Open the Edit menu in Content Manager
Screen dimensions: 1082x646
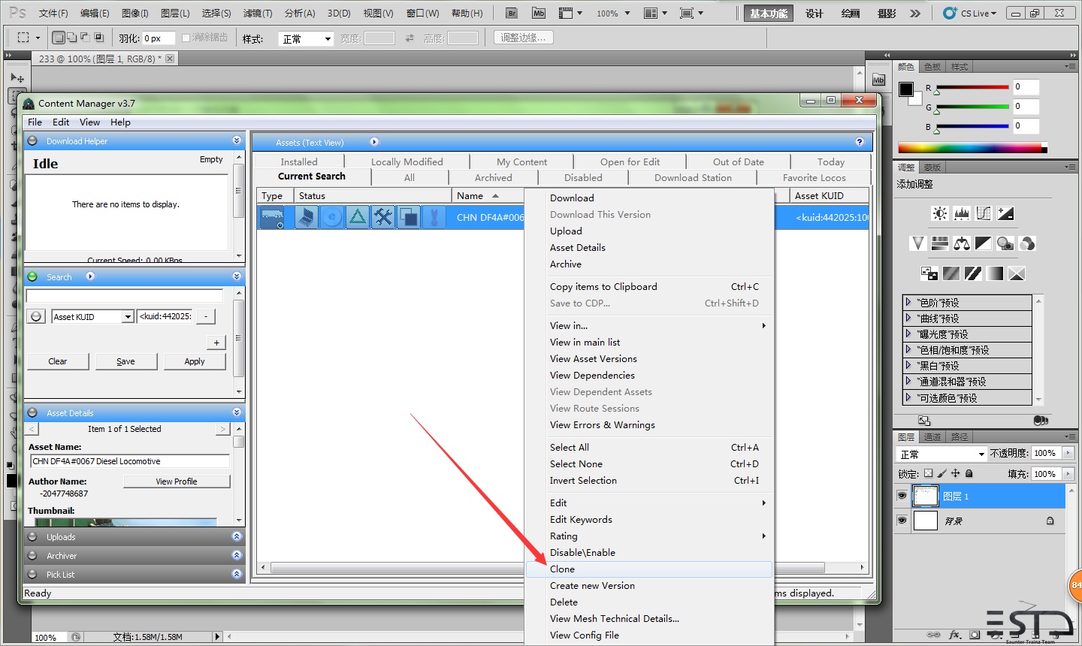pyautogui.click(x=61, y=122)
